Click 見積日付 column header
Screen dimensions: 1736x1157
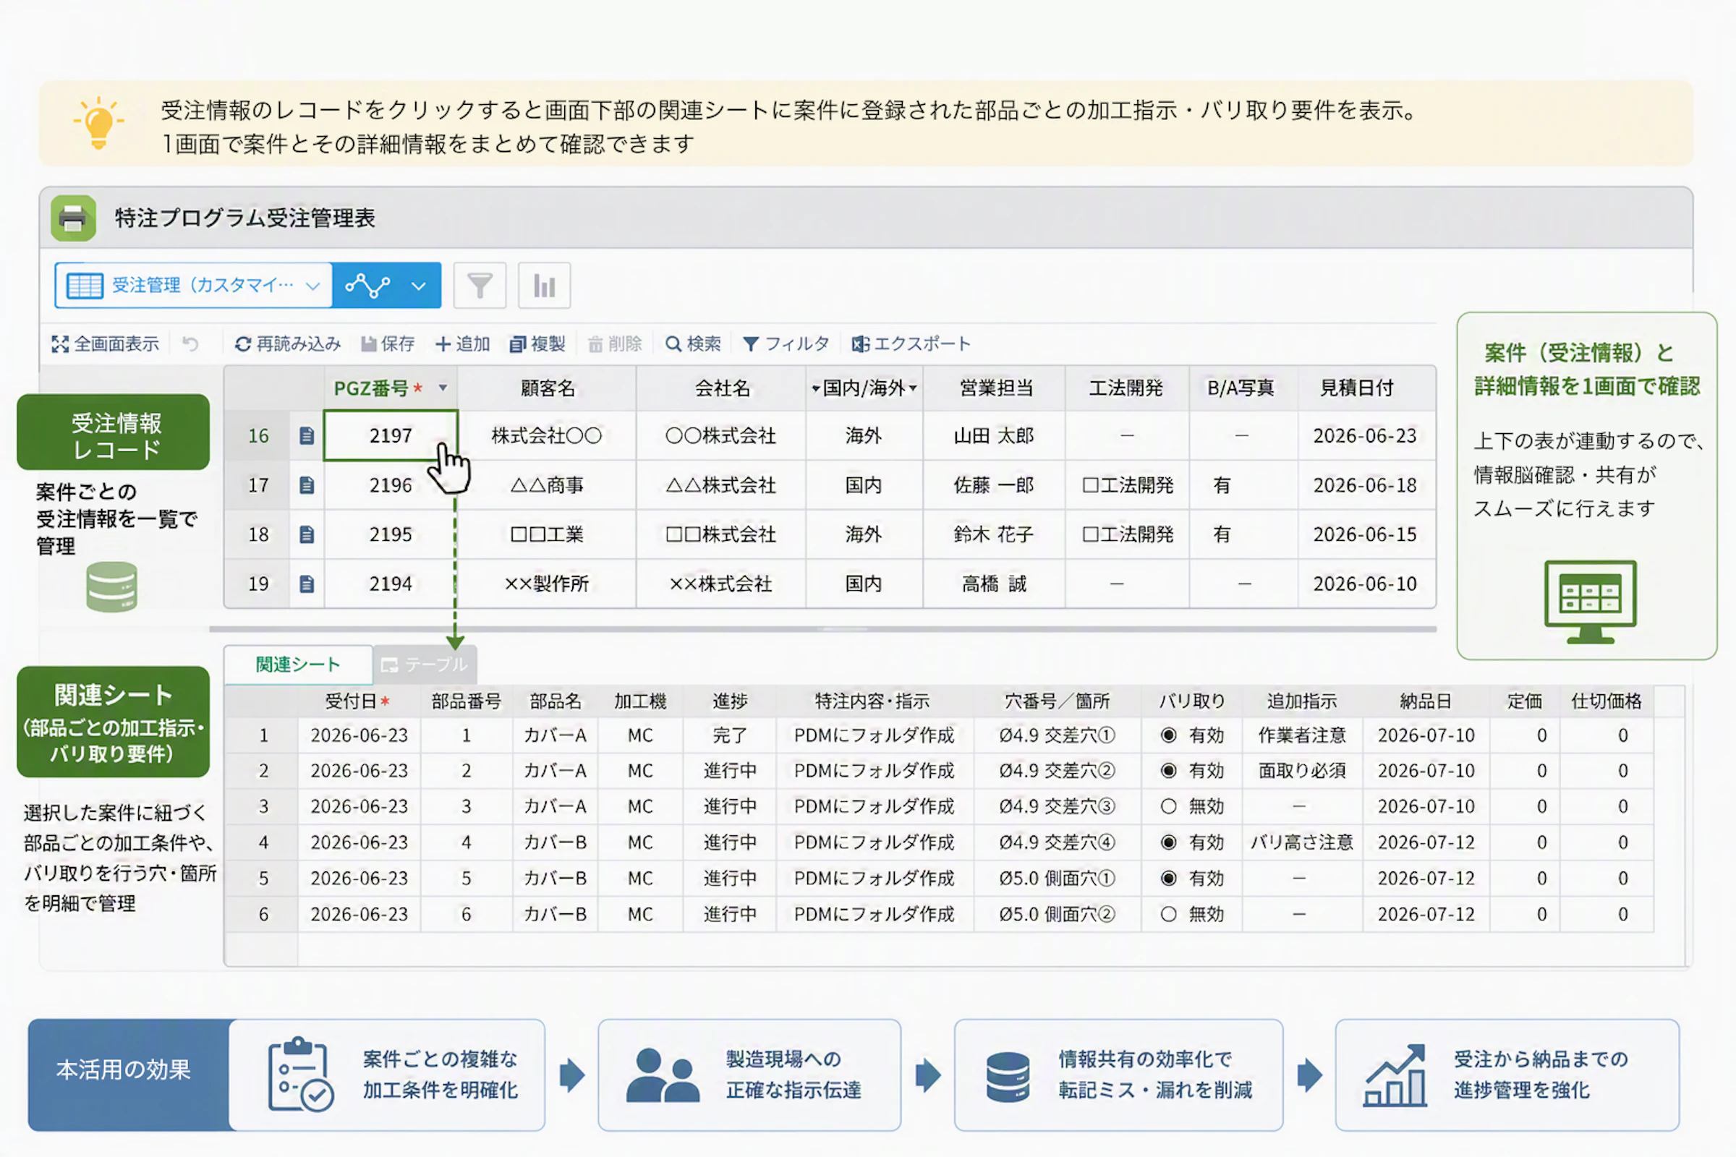tap(1366, 388)
